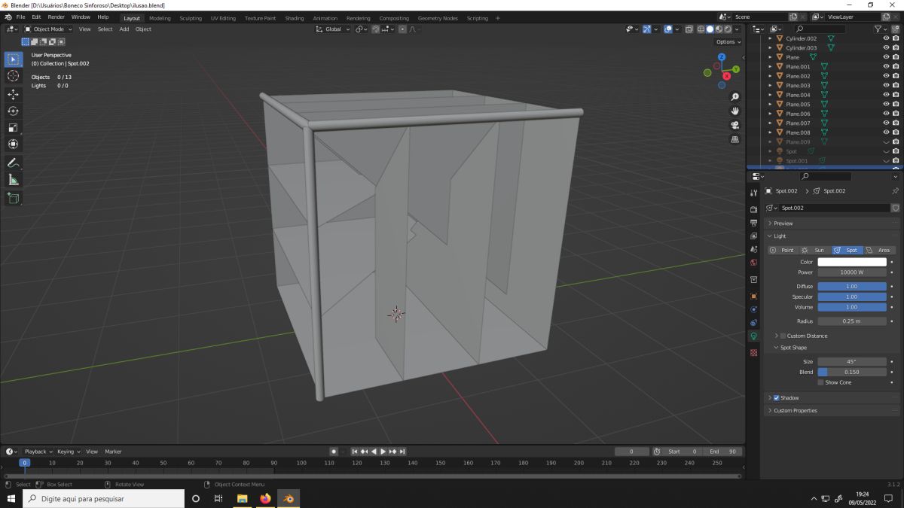Expand the Preview panel

pyautogui.click(x=832, y=224)
